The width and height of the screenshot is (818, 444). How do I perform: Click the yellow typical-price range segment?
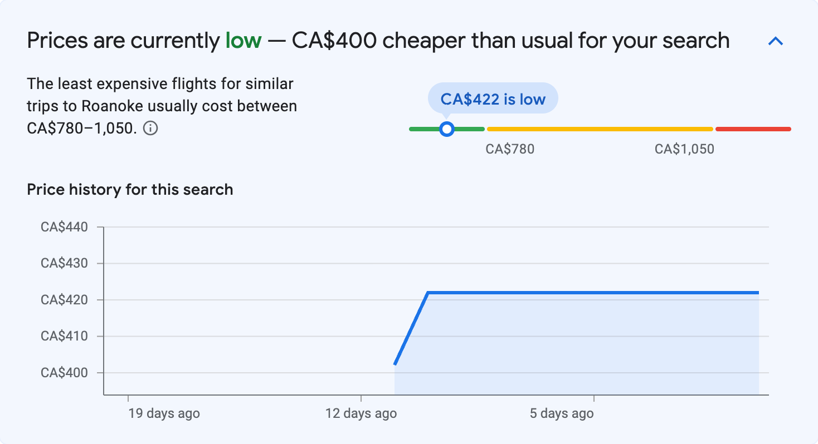tap(600, 129)
